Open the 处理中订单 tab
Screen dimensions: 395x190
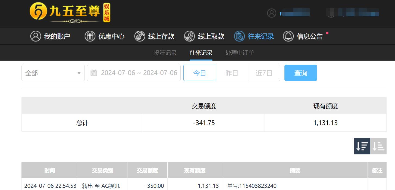239,52
